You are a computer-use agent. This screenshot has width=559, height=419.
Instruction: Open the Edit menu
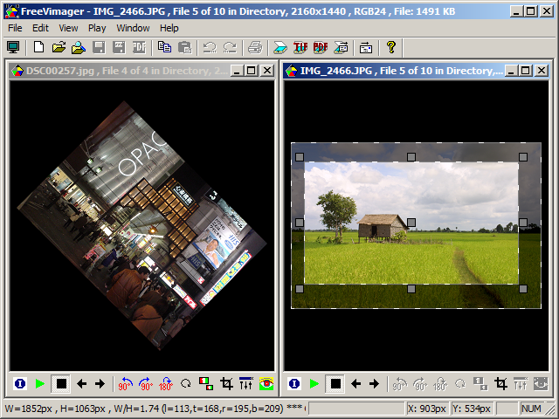40,28
